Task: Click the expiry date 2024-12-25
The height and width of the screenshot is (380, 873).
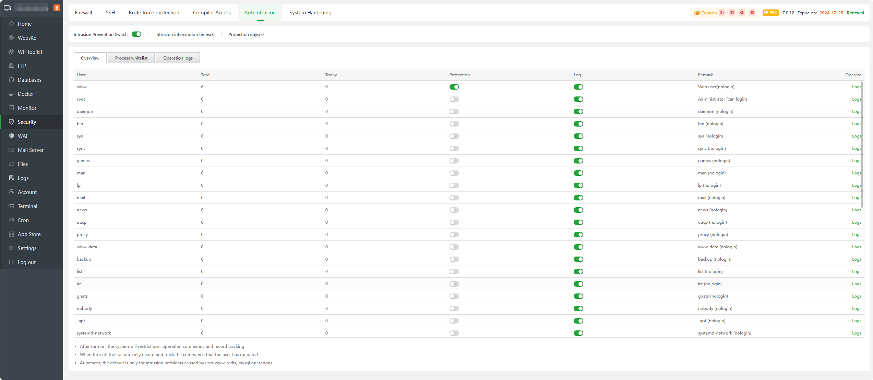Action: [831, 13]
